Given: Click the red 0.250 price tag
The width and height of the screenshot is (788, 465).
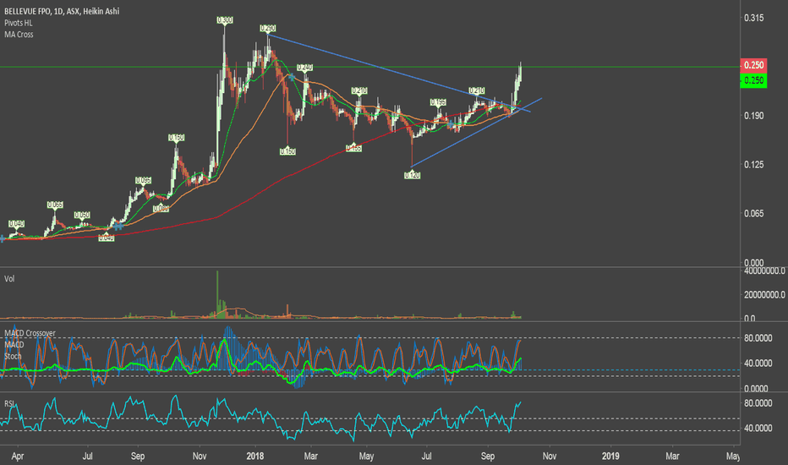Looking at the screenshot, I should coord(753,65).
